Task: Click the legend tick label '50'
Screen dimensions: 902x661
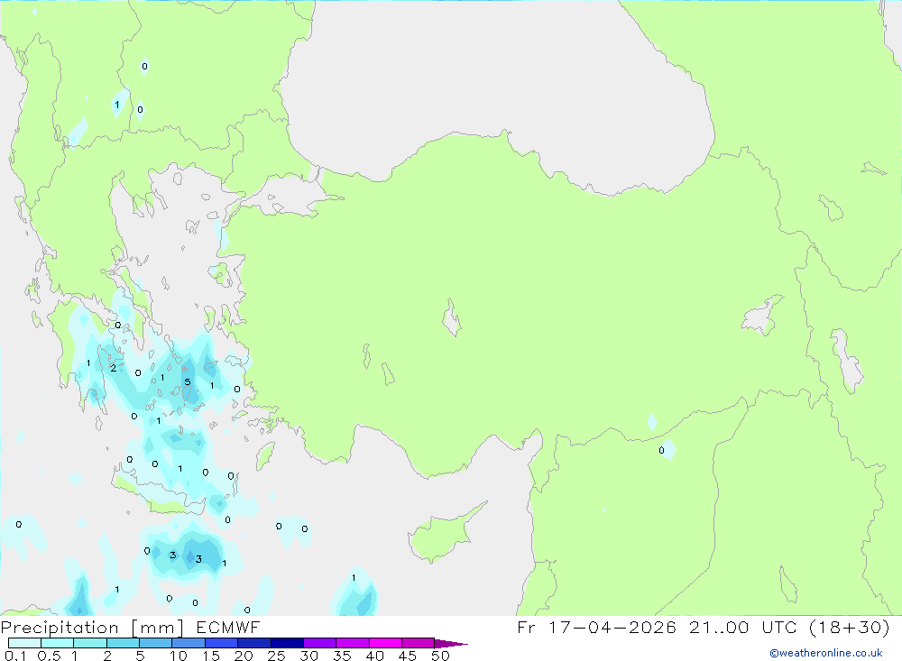Action: [440, 656]
